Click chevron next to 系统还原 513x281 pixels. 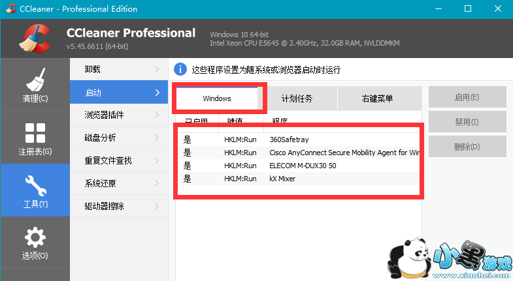[157, 183]
